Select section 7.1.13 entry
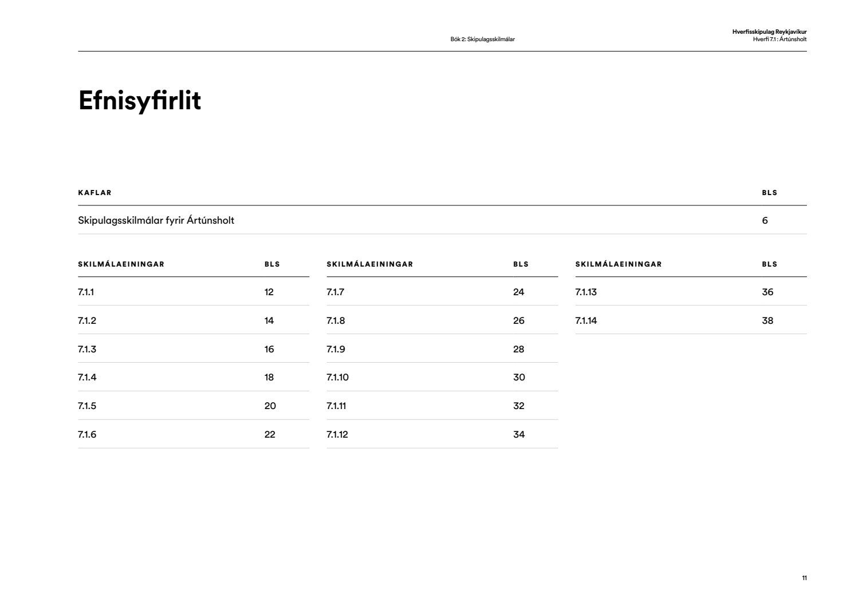 [586, 292]
